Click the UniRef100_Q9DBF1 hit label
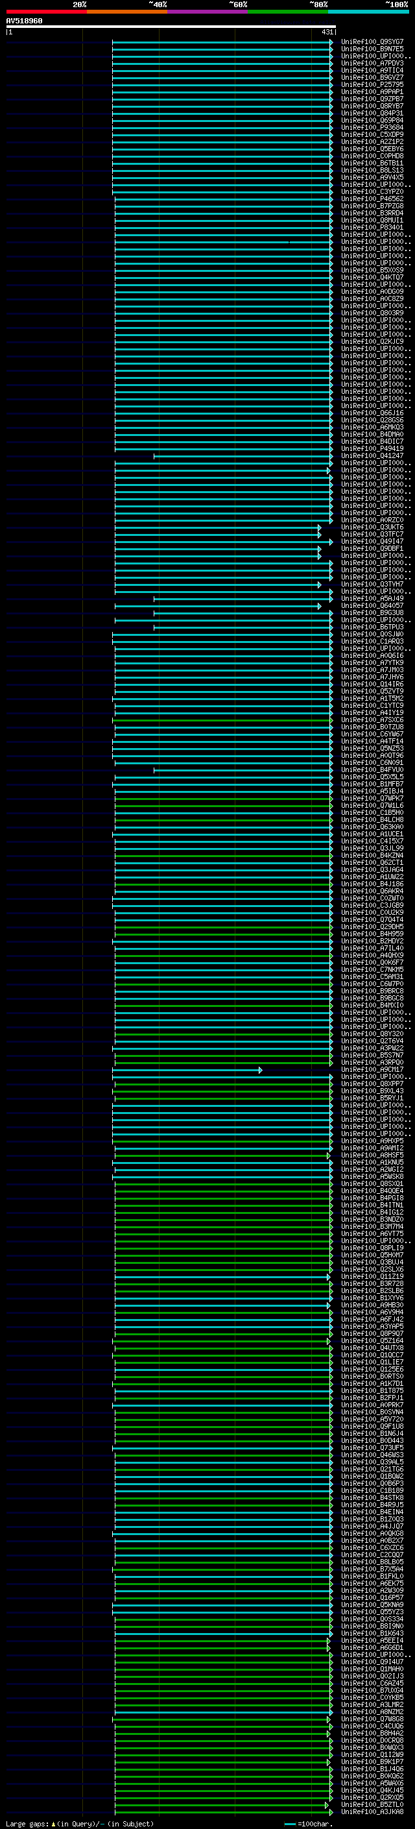This screenshot has width=415, height=1829. 372,549
